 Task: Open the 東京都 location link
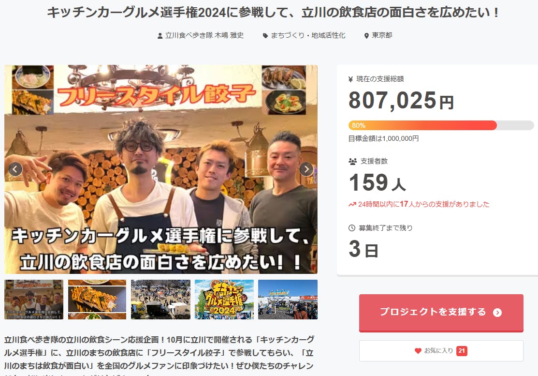382,35
